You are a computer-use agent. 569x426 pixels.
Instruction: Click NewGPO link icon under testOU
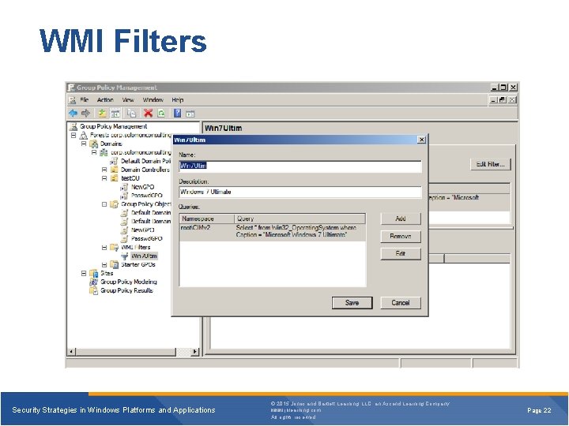[x=124, y=187]
